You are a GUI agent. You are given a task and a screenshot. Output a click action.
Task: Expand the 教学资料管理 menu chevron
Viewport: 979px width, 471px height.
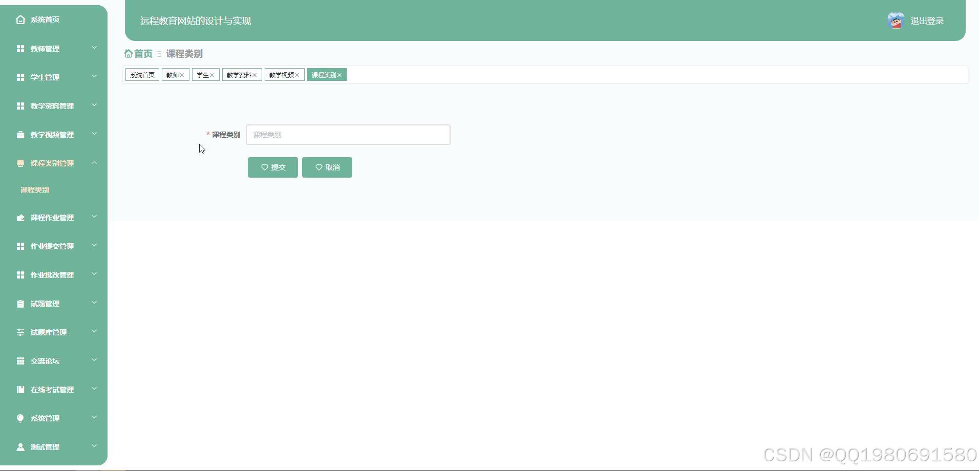94,105
